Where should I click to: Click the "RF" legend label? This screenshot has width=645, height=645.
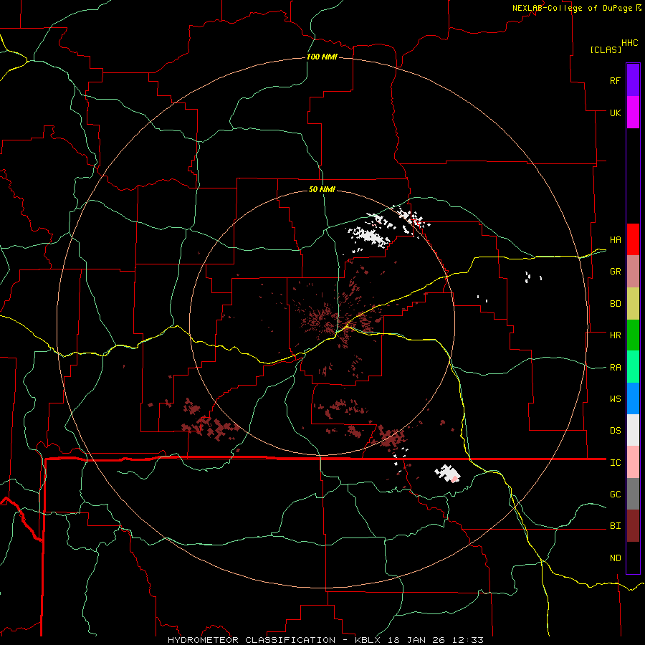[x=615, y=80]
